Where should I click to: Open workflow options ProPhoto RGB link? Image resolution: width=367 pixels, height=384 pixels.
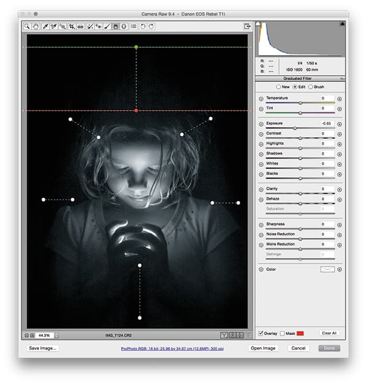[x=172, y=349]
